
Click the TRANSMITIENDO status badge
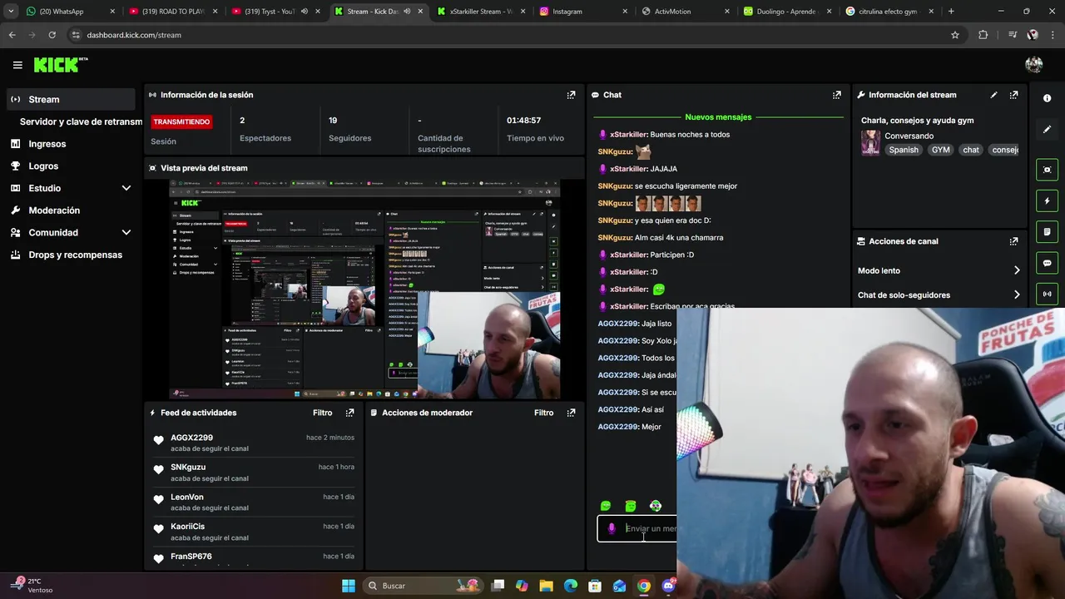tap(181, 121)
